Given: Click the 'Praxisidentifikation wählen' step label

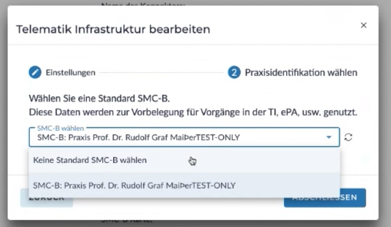Looking at the screenshot, I should pyautogui.click(x=301, y=72).
